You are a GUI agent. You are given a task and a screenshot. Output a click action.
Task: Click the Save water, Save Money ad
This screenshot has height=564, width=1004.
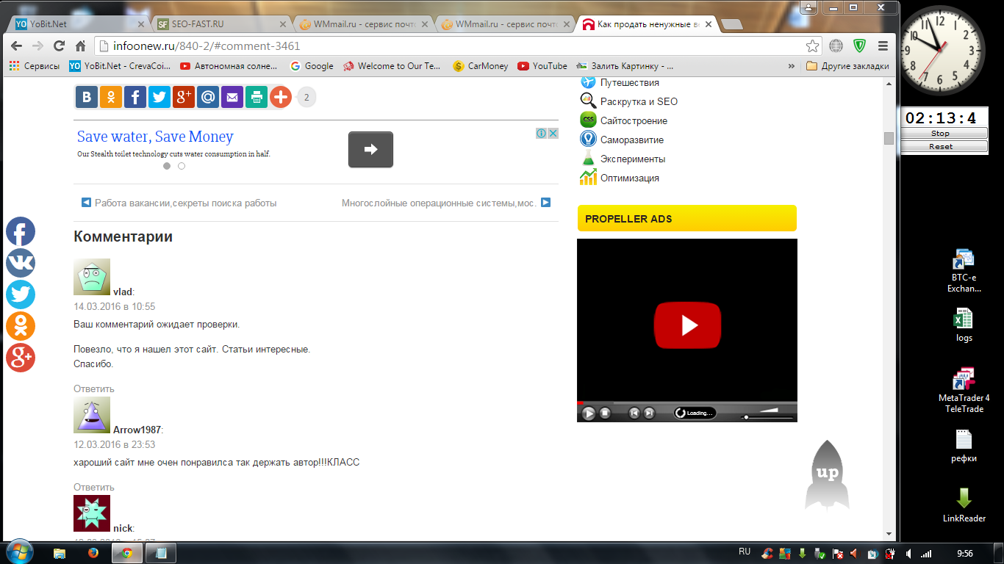click(x=155, y=137)
